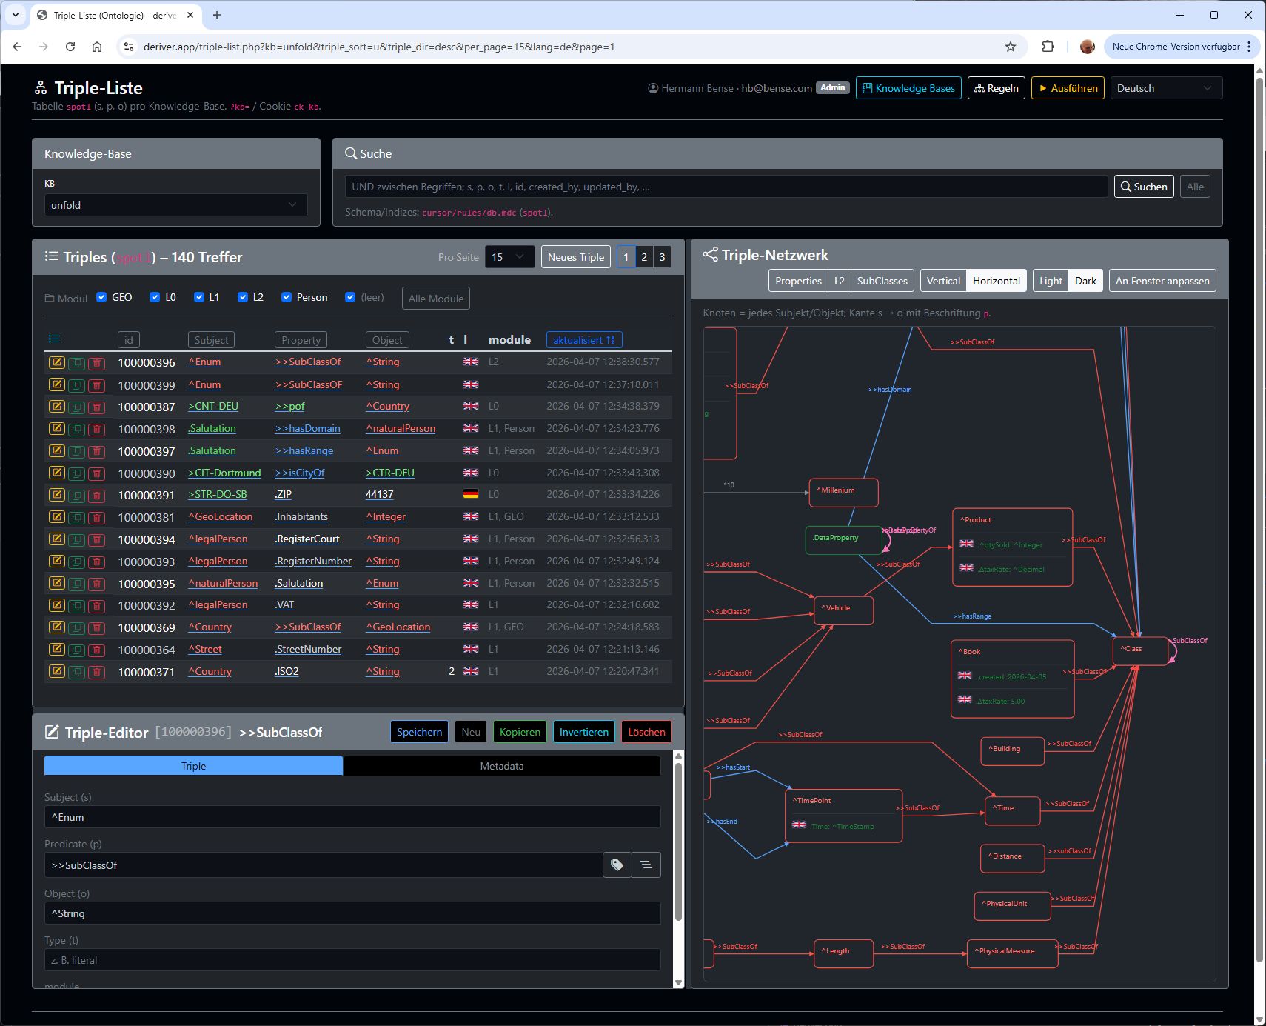Open the browser extensions puzzle icon
Viewport: 1266px width, 1026px height.
1048,47
